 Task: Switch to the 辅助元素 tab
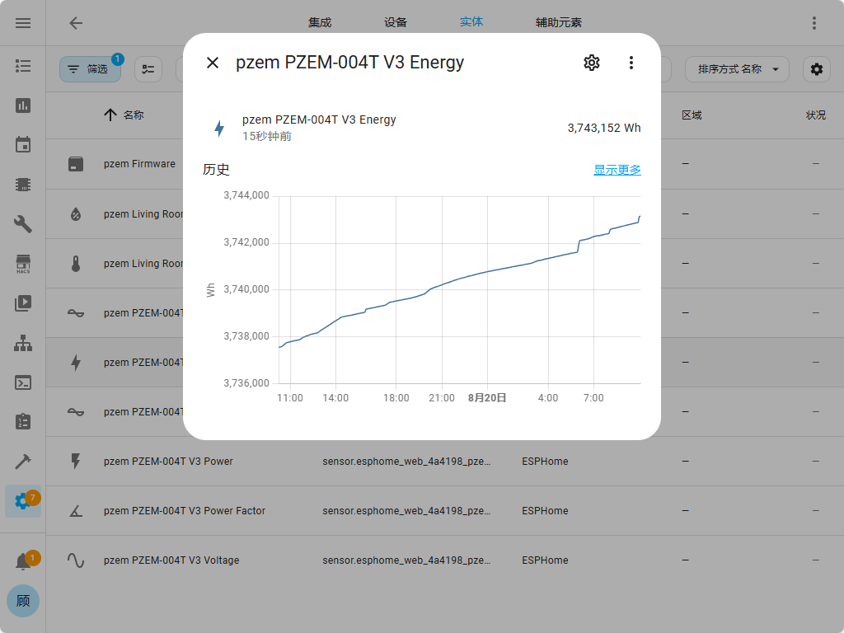[x=558, y=22]
